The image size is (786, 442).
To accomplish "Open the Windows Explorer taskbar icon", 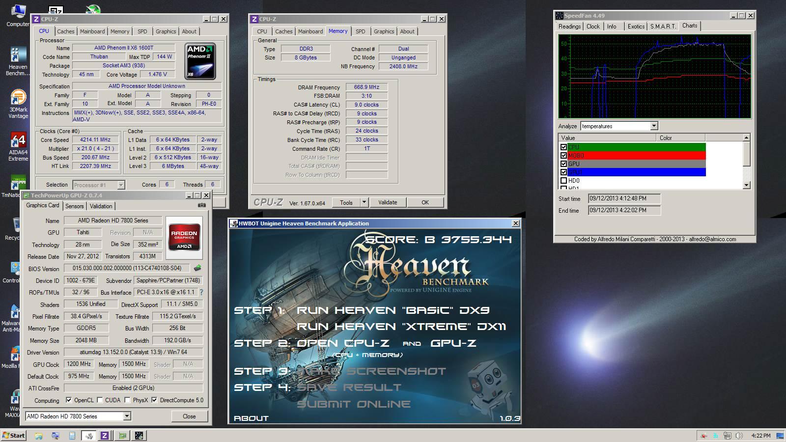I will coord(39,436).
